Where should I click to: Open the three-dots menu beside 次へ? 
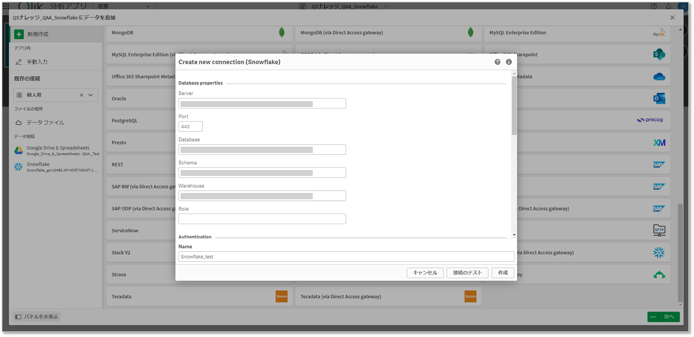653,317
